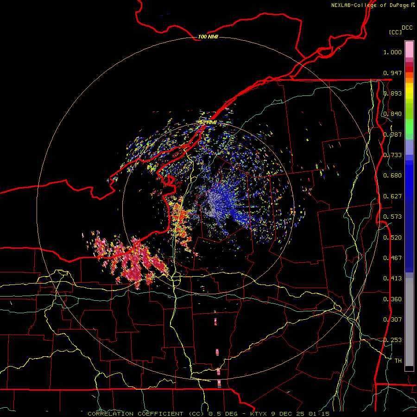Click the 0.840 scale value
This screenshot has width=417, height=417.
coord(392,114)
